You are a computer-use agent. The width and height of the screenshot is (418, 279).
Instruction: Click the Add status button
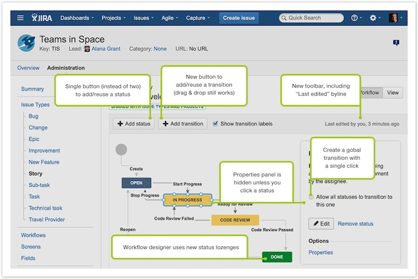click(x=134, y=124)
